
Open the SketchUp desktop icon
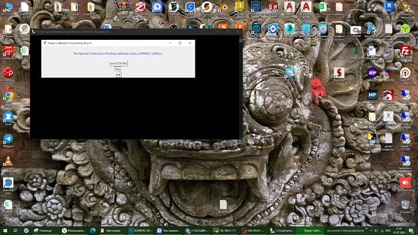tap(8, 183)
